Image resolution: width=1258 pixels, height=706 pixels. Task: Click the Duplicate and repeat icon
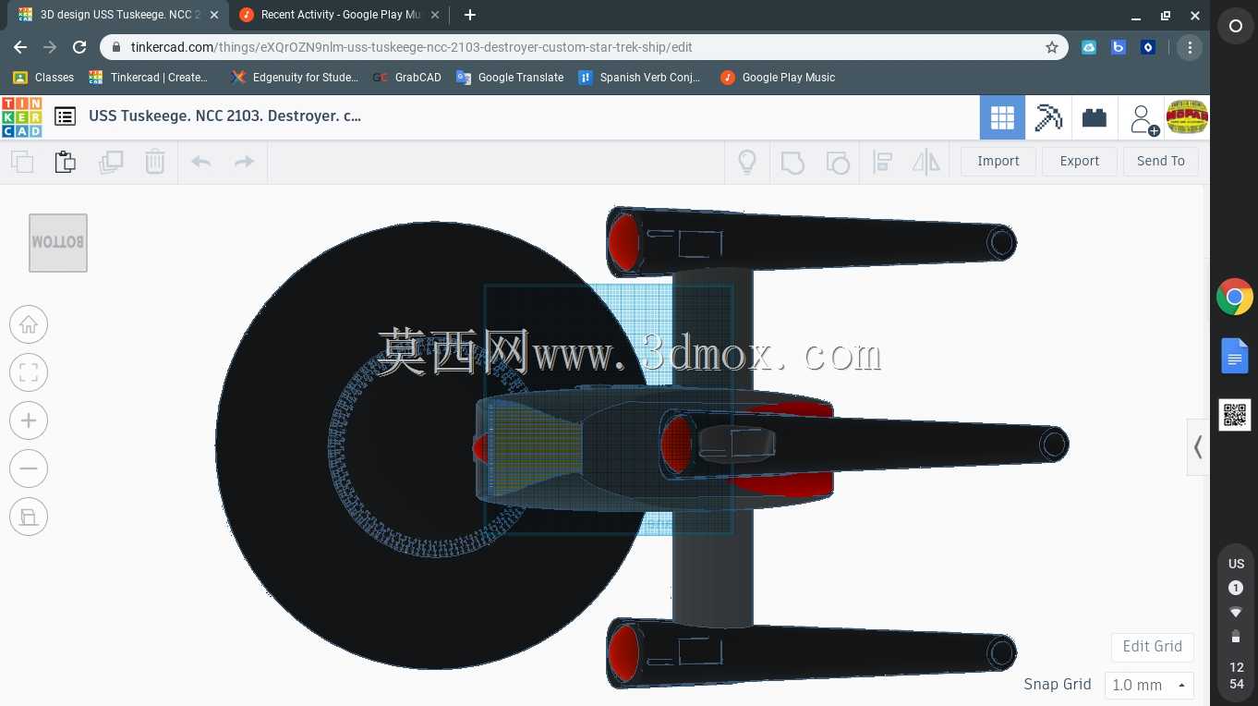[111, 162]
